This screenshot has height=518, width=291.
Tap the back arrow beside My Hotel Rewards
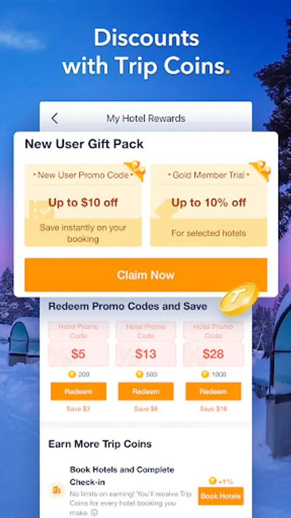coord(55,118)
